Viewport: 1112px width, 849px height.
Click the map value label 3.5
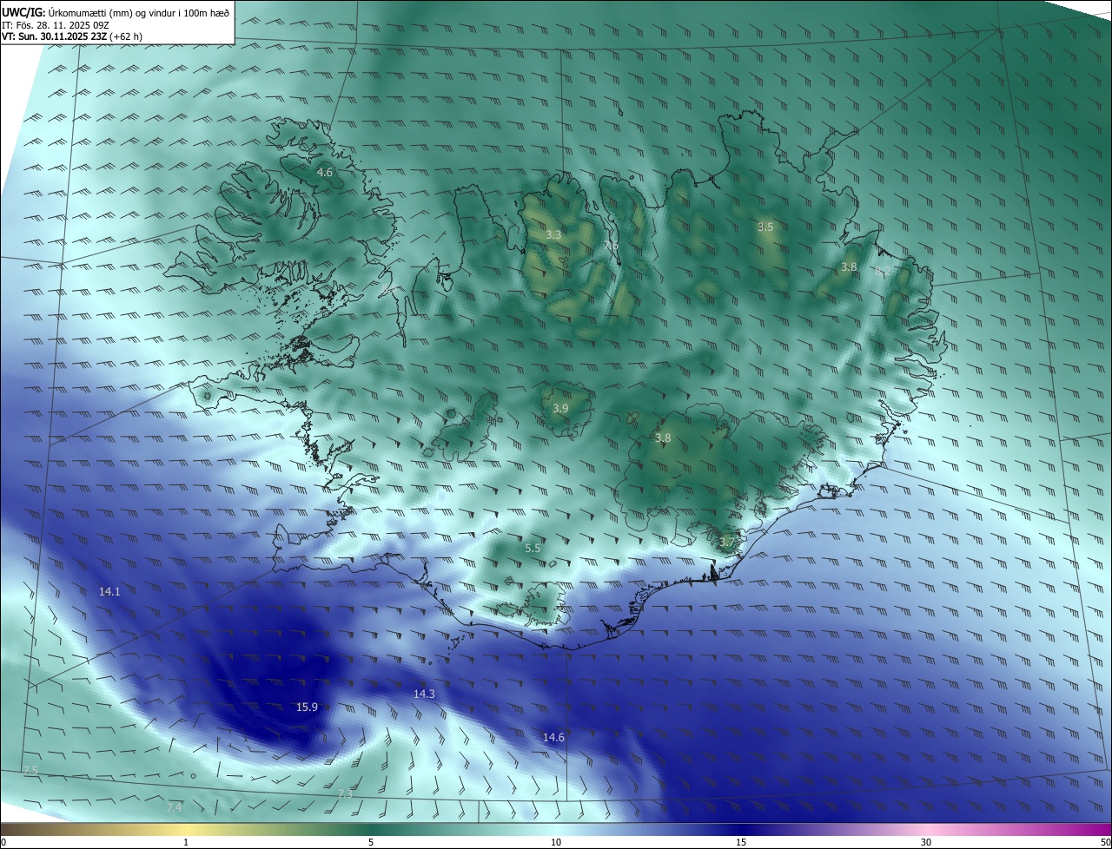click(x=765, y=227)
